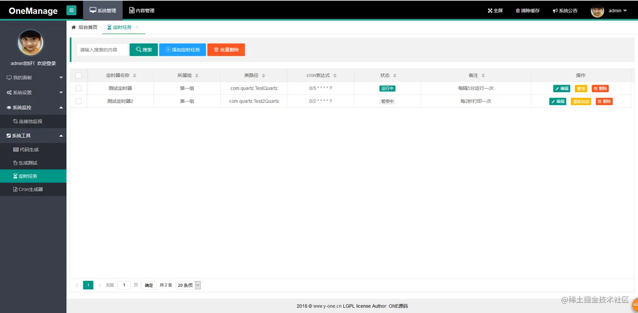This screenshot has height=313, width=638.
Task: Tick the checkbox for 测试定时器2 row
Action: (x=78, y=101)
